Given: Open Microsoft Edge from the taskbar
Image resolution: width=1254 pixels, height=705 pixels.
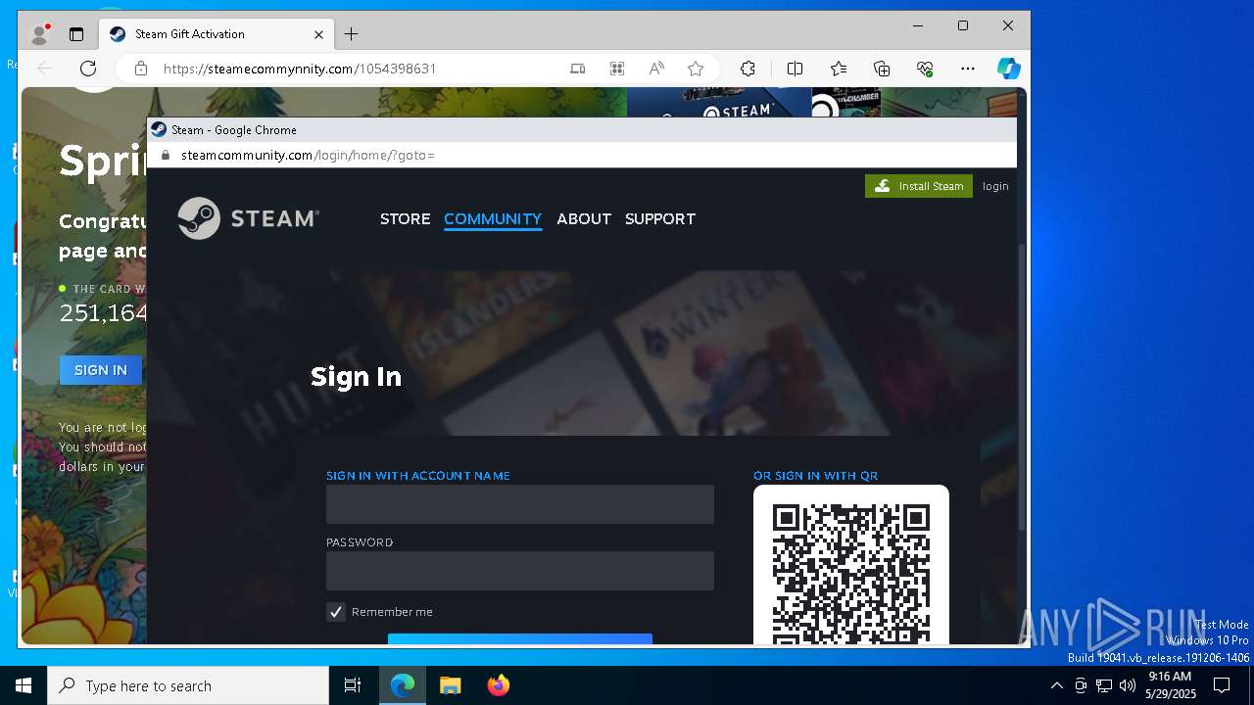Looking at the screenshot, I should click(x=403, y=685).
